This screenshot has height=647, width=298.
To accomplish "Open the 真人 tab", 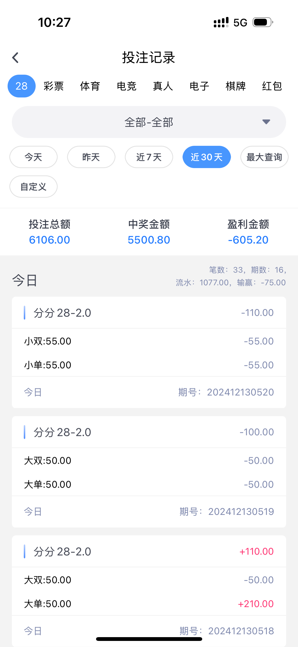I will (163, 86).
